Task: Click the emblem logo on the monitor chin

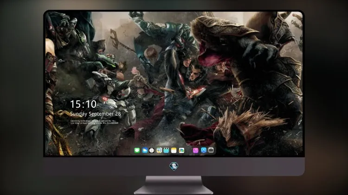Action: pos(174,166)
